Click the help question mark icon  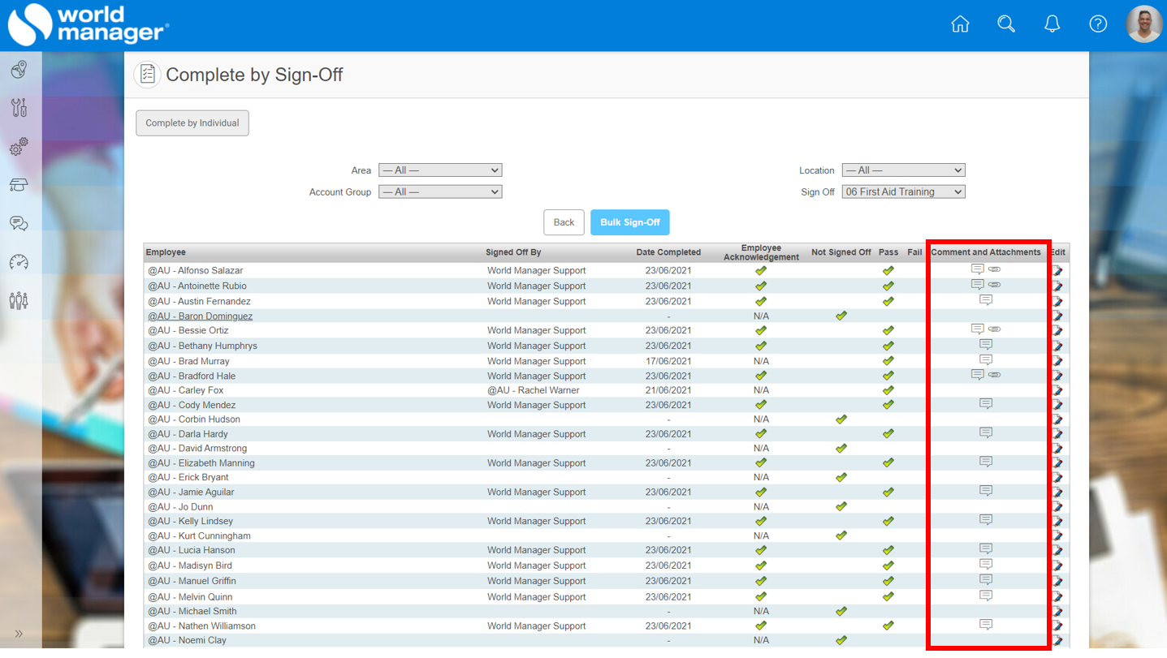(1098, 24)
